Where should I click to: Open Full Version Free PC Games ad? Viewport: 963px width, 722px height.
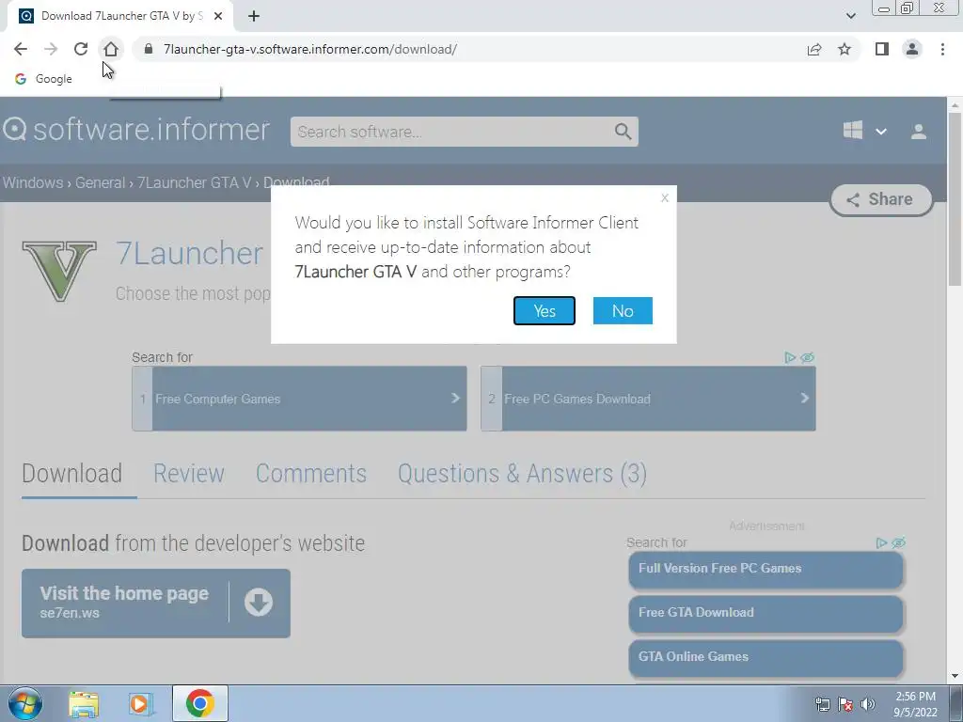[x=766, y=569]
